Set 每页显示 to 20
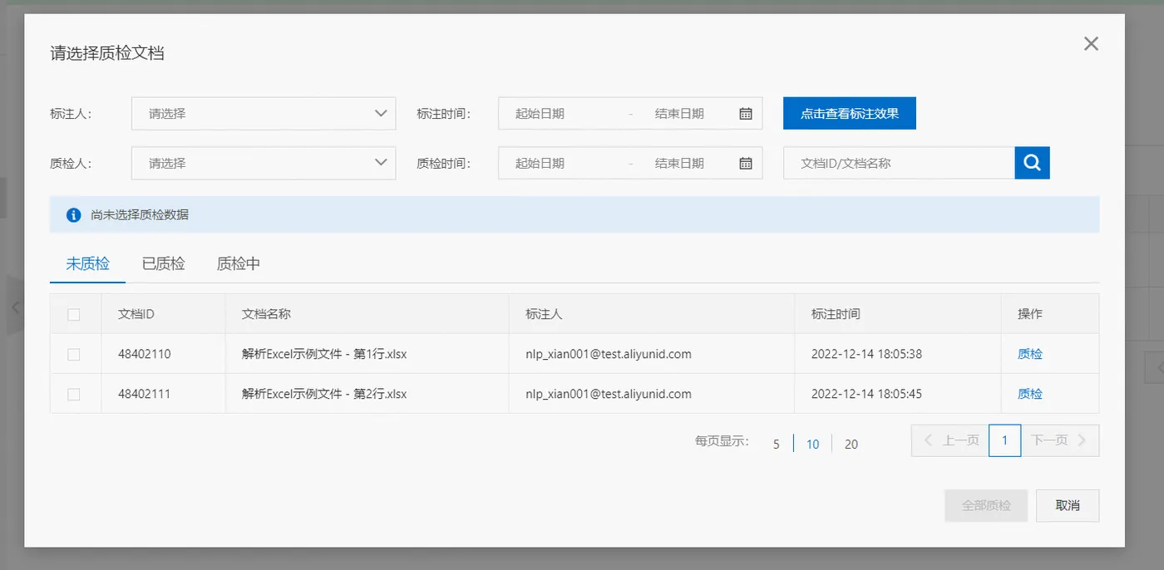This screenshot has height=570, width=1164. [851, 444]
